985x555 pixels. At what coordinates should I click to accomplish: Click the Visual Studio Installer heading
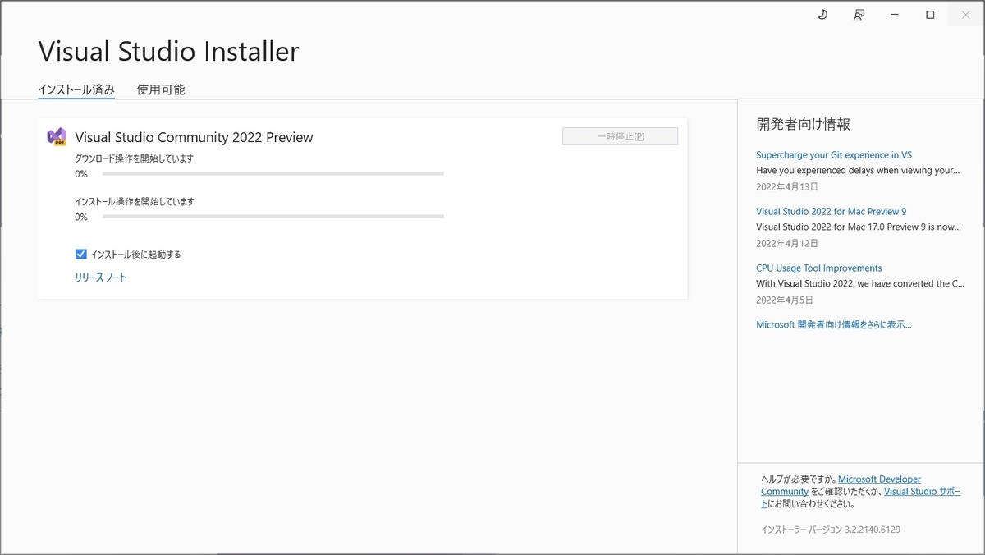coord(168,52)
